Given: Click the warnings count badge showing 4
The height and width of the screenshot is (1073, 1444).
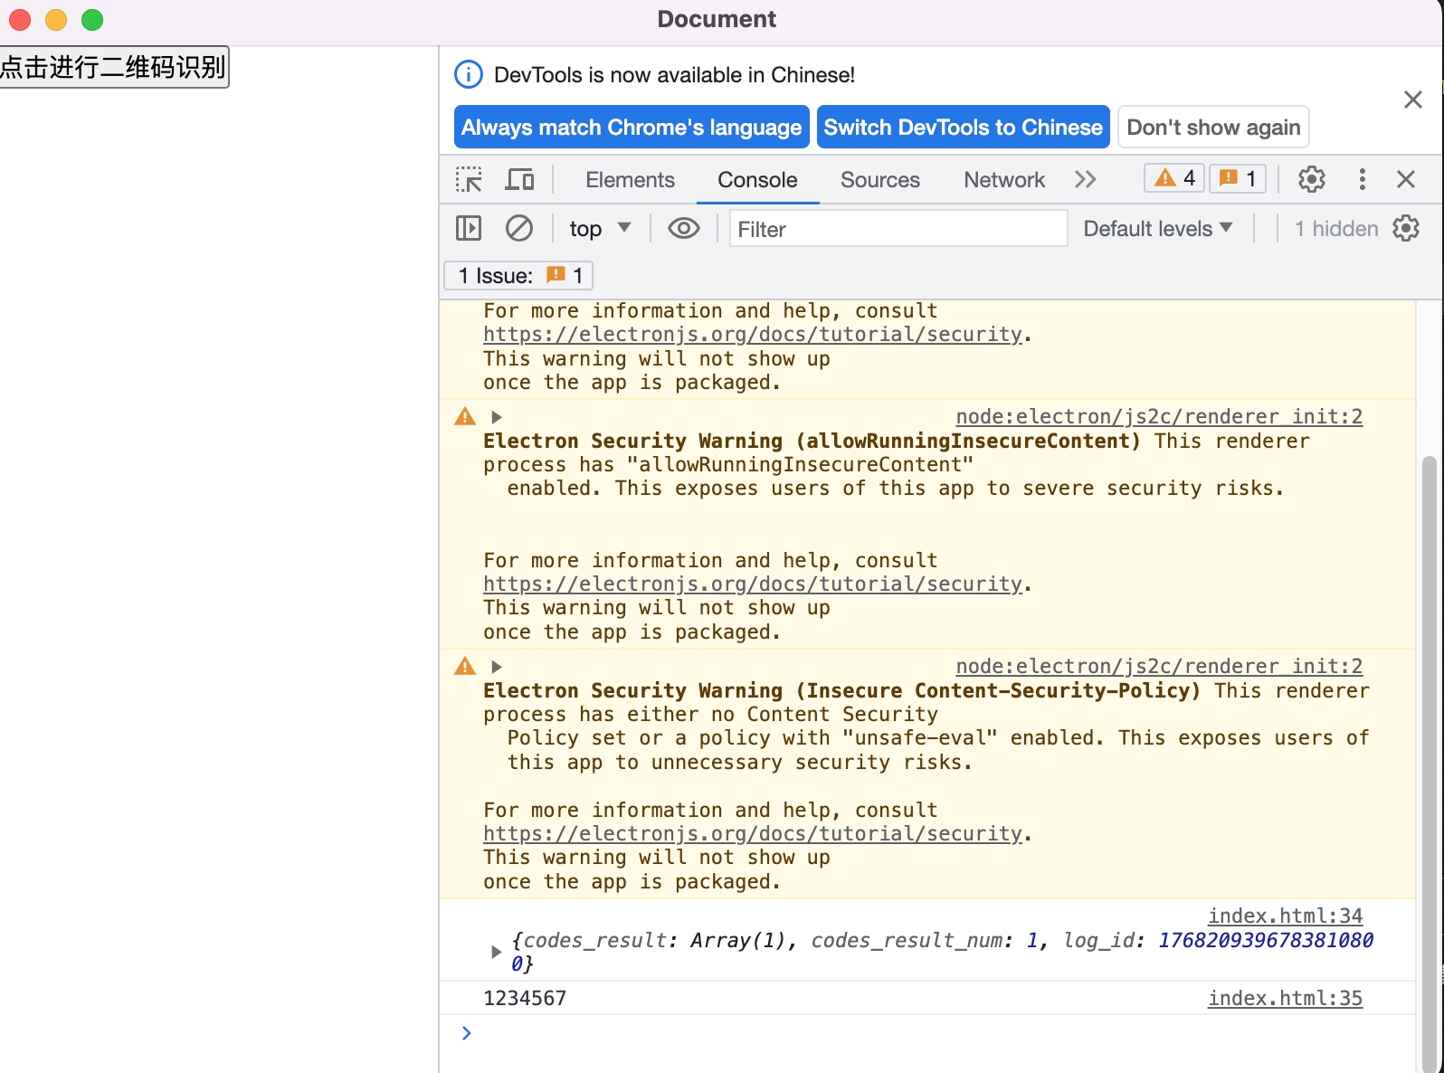Looking at the screenshot, I should [x=1174, y=178].
